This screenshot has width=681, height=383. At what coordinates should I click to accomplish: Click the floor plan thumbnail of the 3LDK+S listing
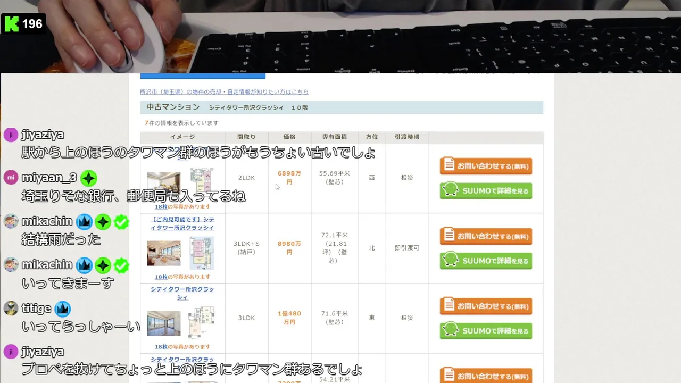point(202,253)
